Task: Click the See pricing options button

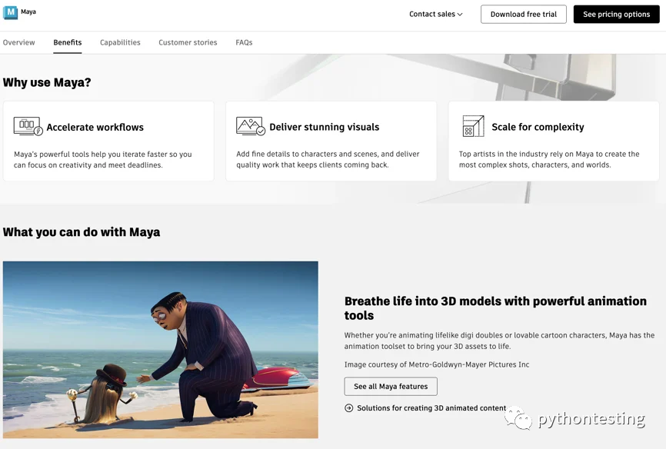Action: click(x=616, y=14)
